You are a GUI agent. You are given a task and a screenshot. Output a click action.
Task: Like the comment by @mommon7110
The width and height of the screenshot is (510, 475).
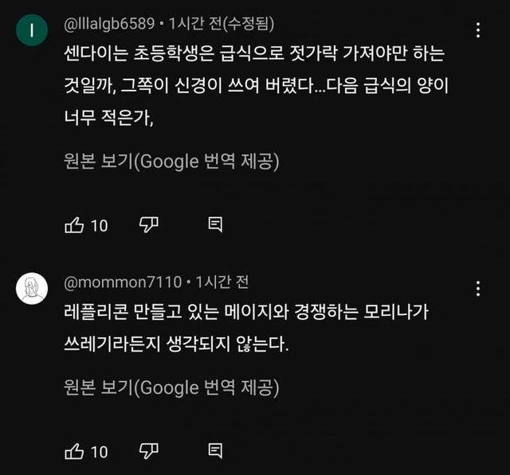[x=74, y=451]
